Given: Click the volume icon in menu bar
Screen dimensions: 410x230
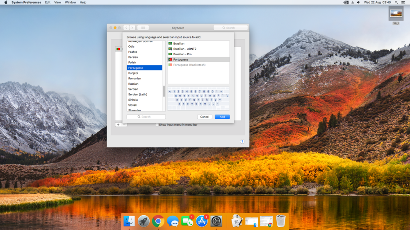Looking at the screenshot, I should click(358, 2).
